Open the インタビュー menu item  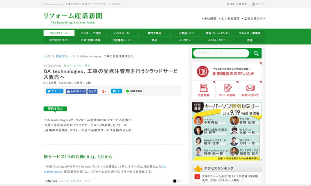coord(186,40)
